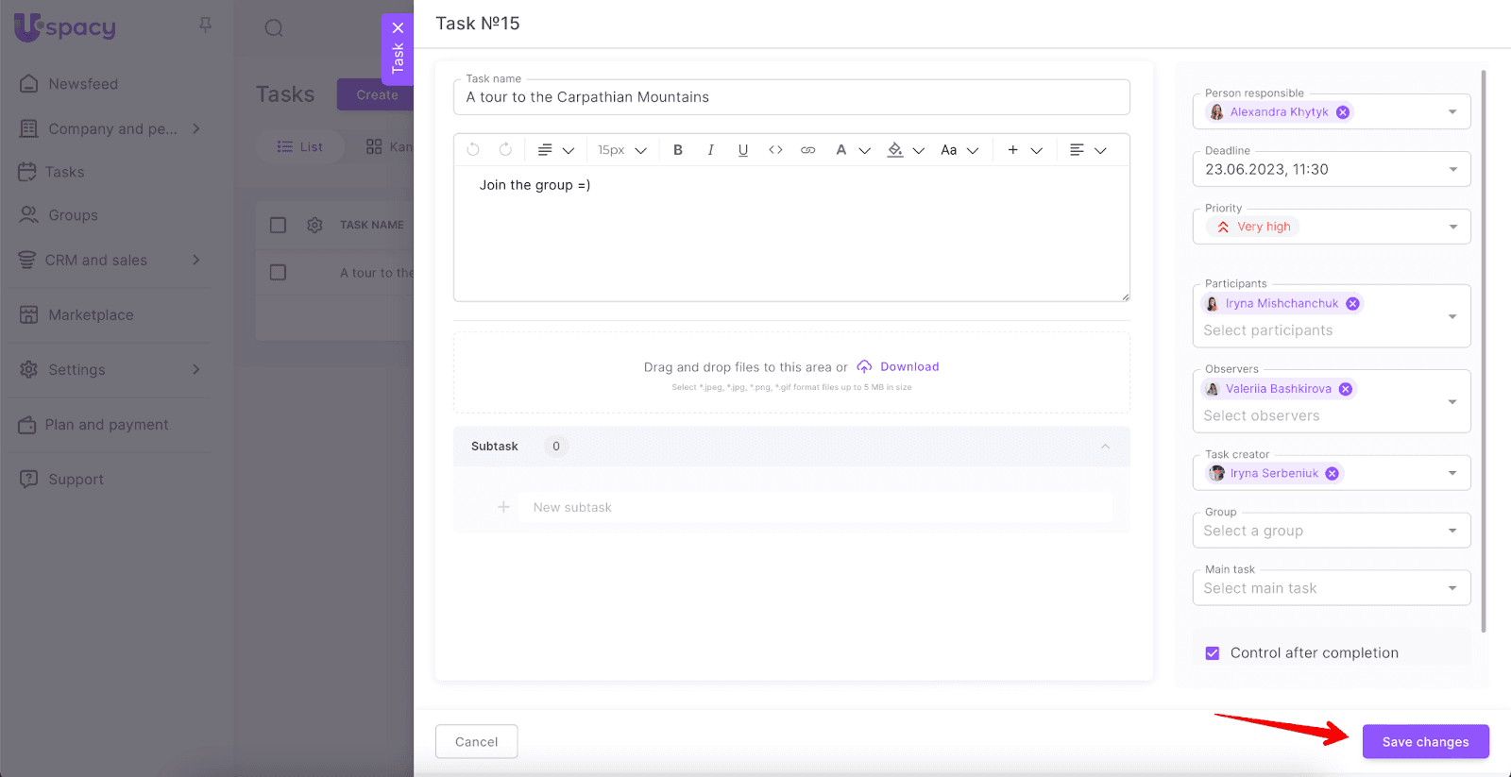The image size is (1511, 777).
Task: Insert code block using code icon
Action: pyautogui.click(x=775, y=150)
